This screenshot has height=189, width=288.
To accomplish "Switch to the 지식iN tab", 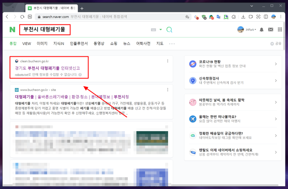I will click(x=59, y=44).
